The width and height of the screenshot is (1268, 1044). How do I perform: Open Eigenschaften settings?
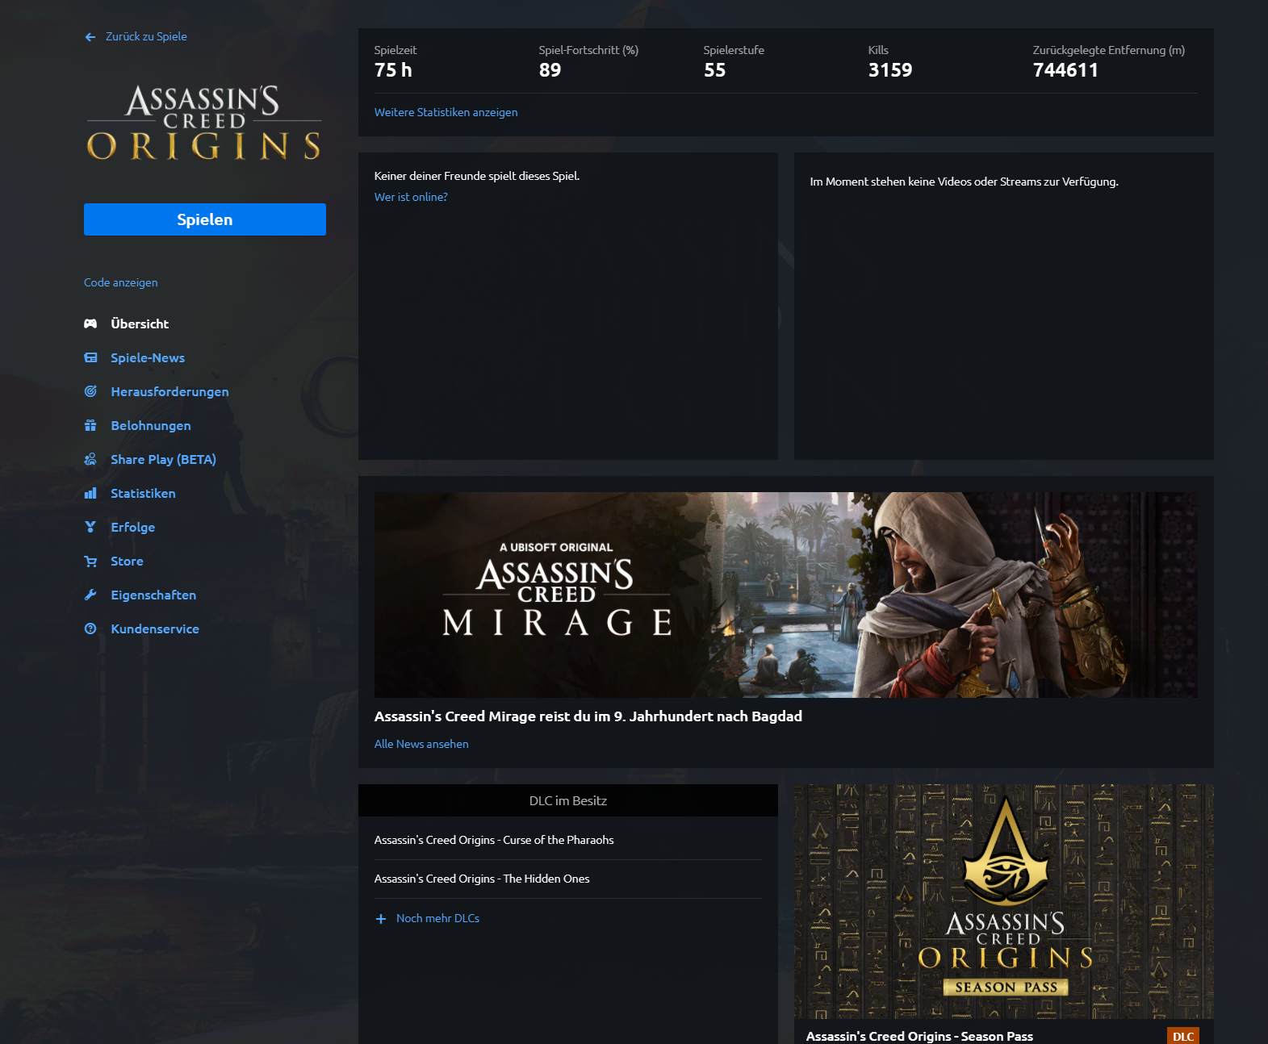(x=153, y=595)
